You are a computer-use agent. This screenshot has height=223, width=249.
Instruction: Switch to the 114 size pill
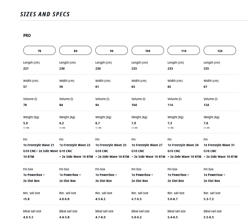tap(184, 50)
